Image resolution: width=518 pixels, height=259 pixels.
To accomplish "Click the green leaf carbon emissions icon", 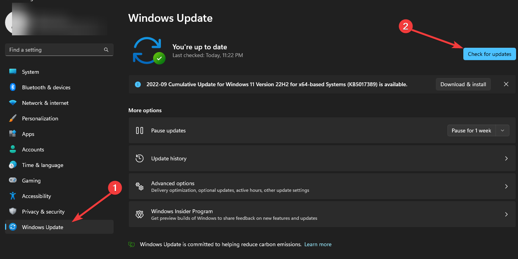I will (x=132, y=245).
